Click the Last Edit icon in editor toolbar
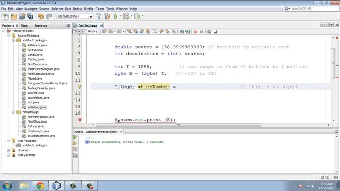Viewport: 340px width, 191px height. pyautogui.click(x=104, y=32)
